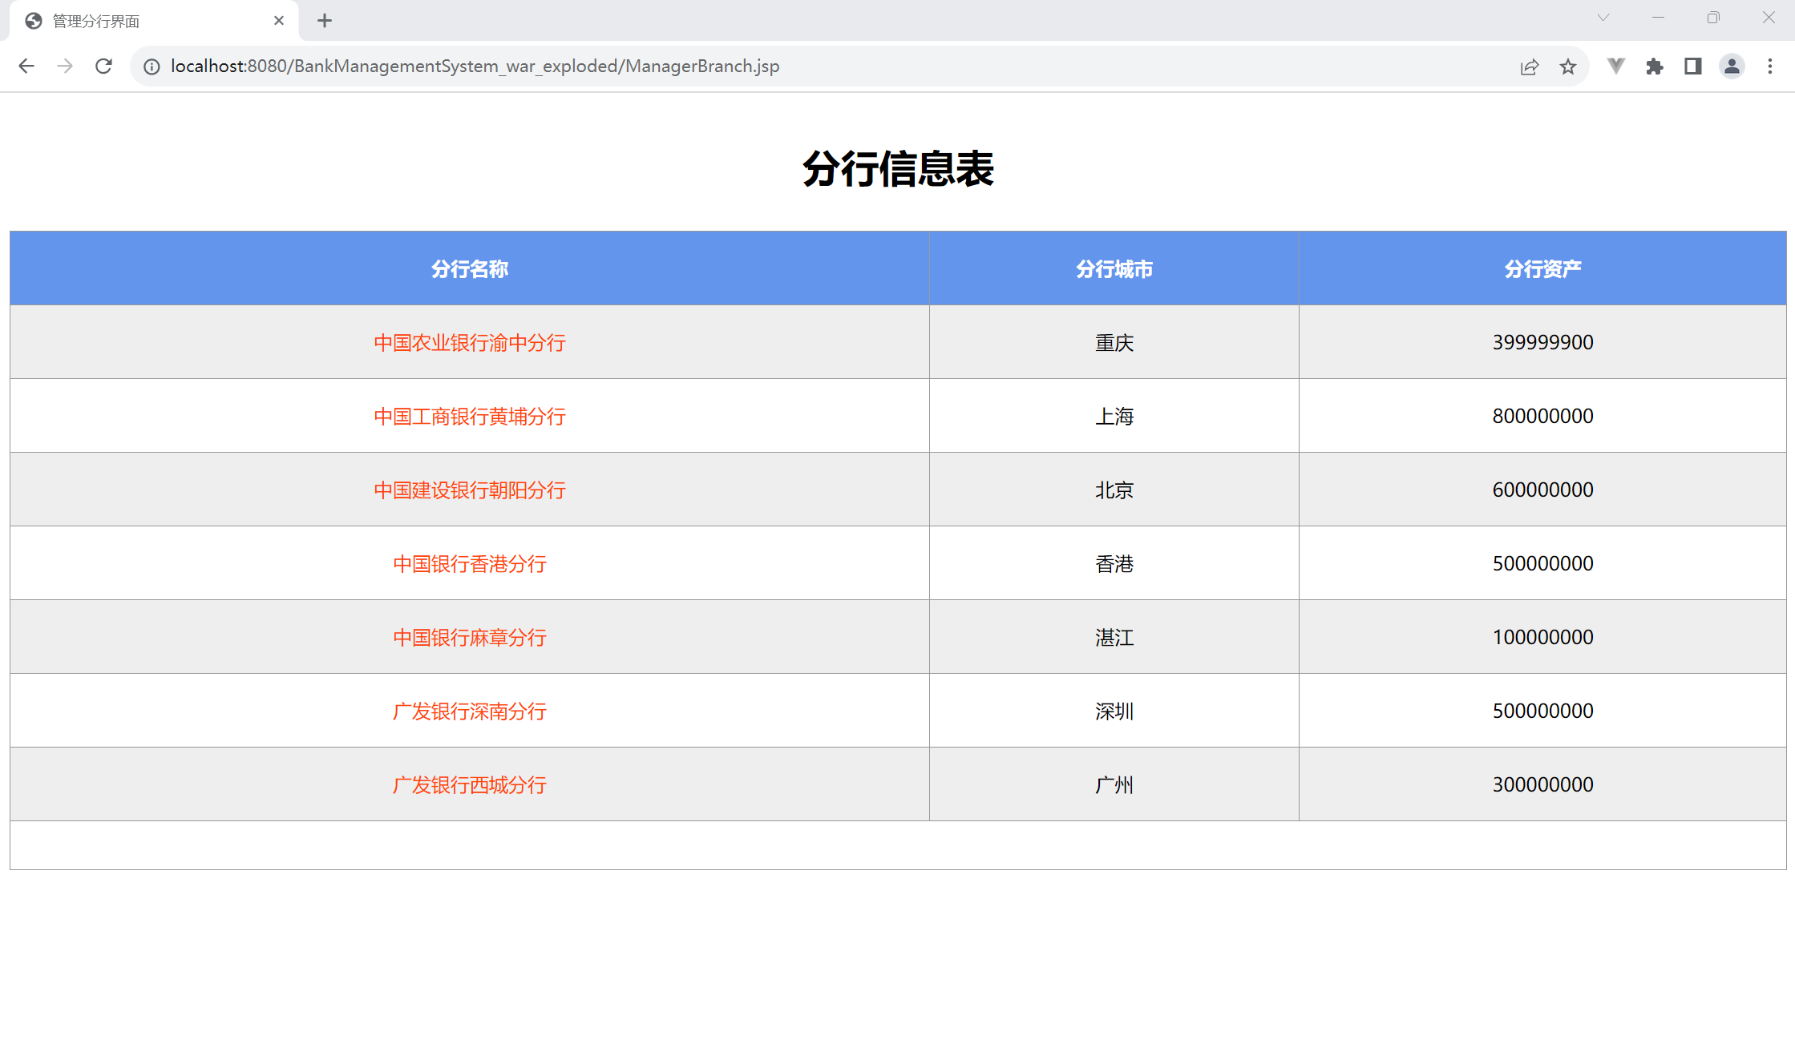Image resolution: width=1795 pixels, height=1060 pixels.
Task: Open a new browser tab
Action: [x=325, y=21]
